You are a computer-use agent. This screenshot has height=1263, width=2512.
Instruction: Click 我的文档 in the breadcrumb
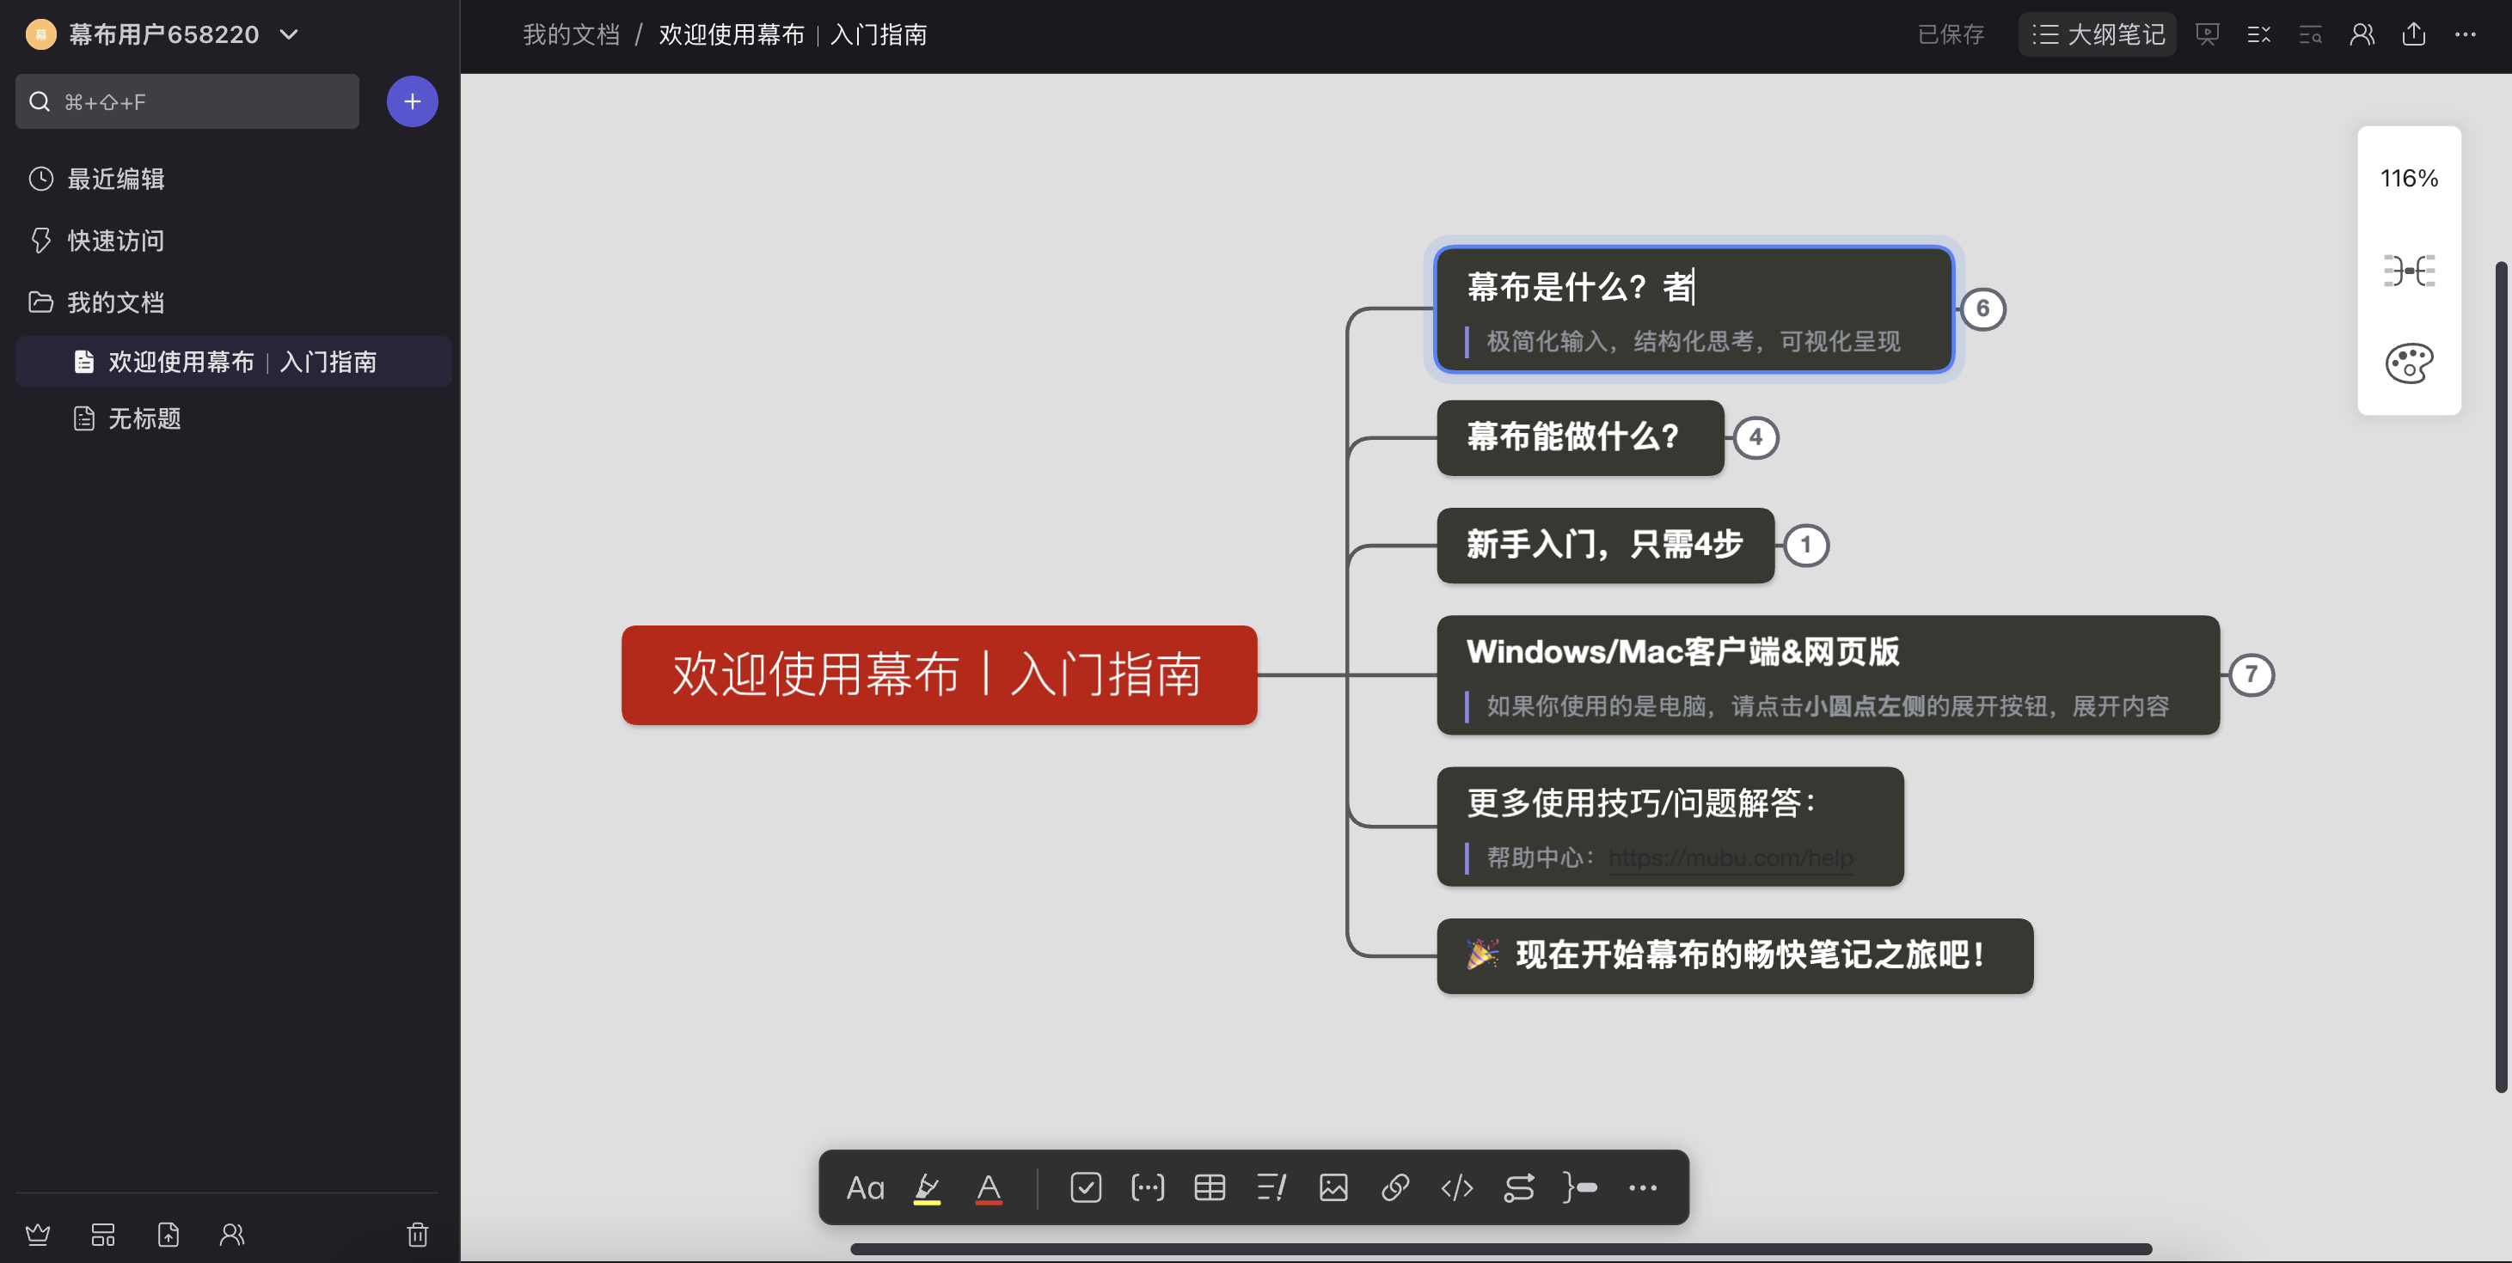[x=572, y=34]
